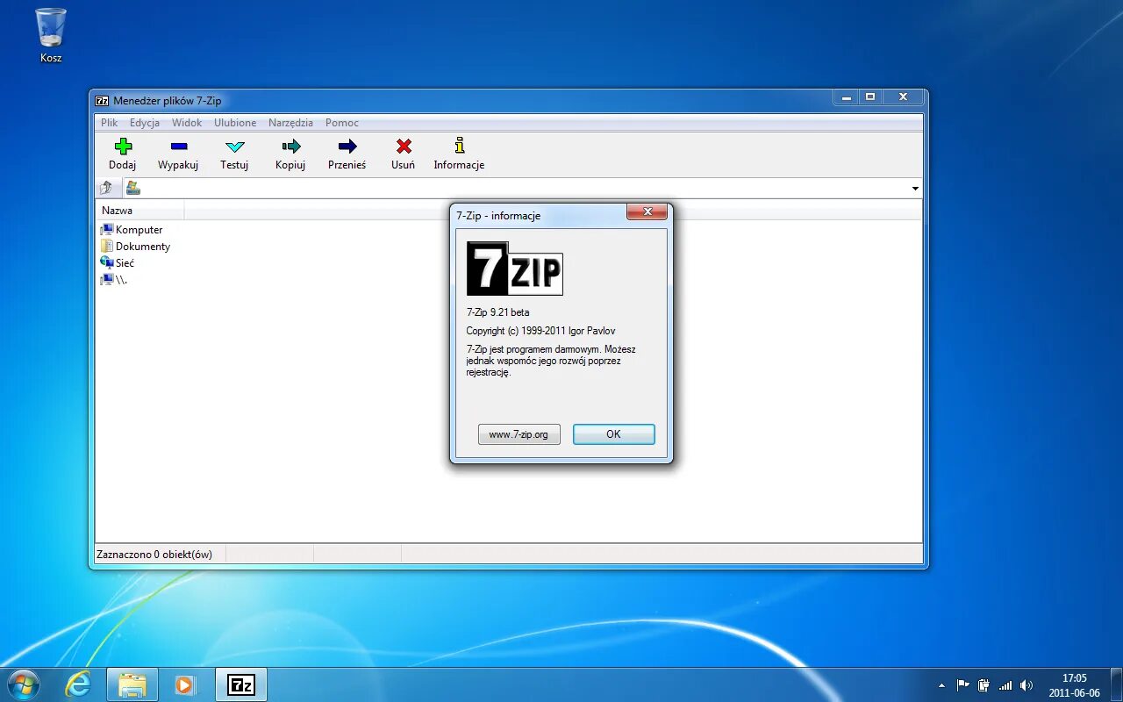This screenshot has width=1123, height=702.
Task: Open the Plik menu
Action: pyautogui.click(x=109, y=123)
